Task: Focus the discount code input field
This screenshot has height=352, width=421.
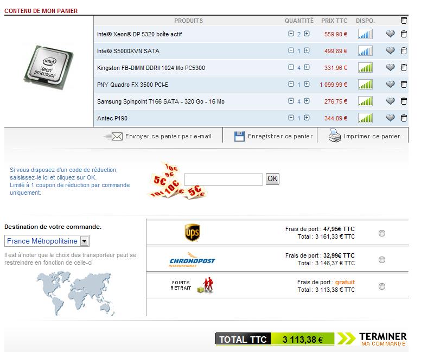Action: click(224, 180)
